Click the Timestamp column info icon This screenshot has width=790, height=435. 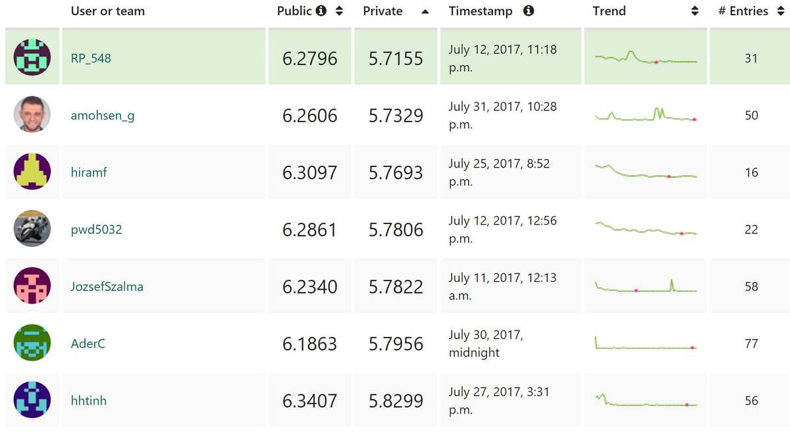[529, 11]
